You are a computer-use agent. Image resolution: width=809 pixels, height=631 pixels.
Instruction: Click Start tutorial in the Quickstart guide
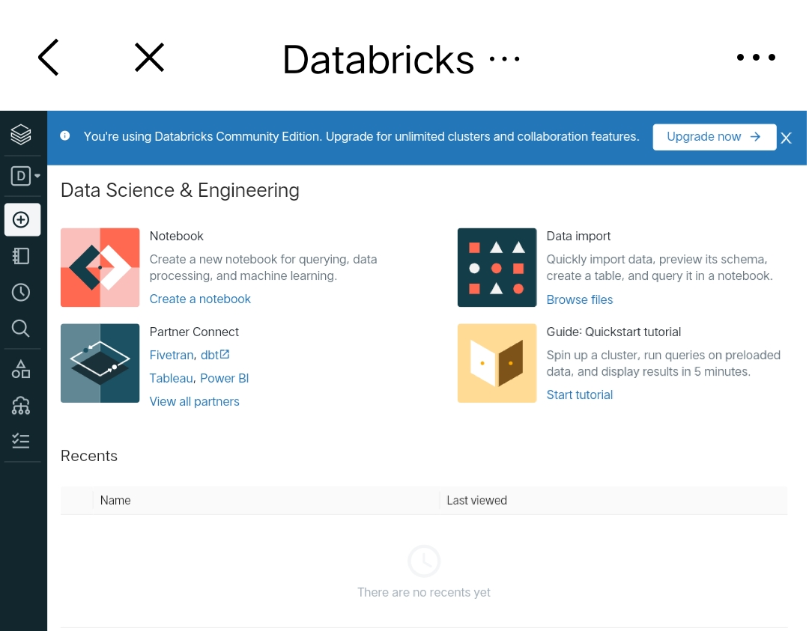coord(579,394)
